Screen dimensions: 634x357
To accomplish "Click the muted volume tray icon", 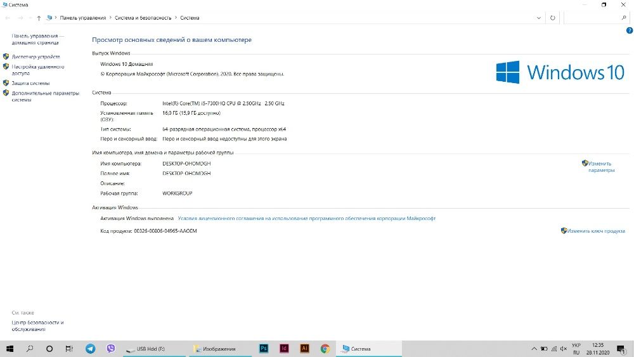I will click(x=564, y=349).
